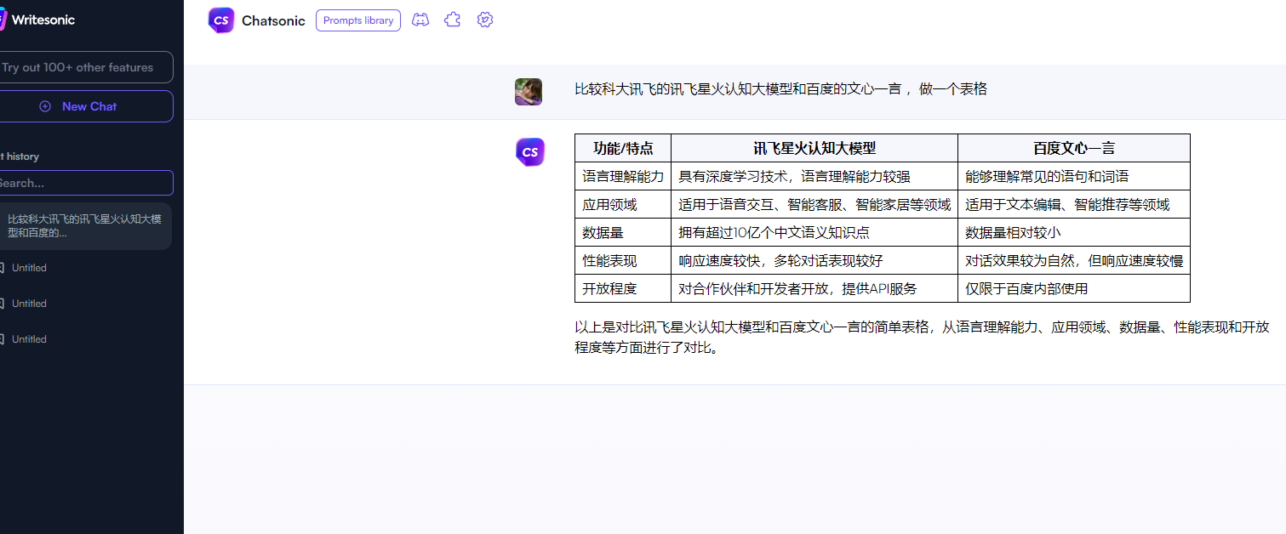Open chat 比较科大讯飞的讯飞星火认知大模型 in history
This screenshot has width=1286, height=534.
click(x=85, y=226)
